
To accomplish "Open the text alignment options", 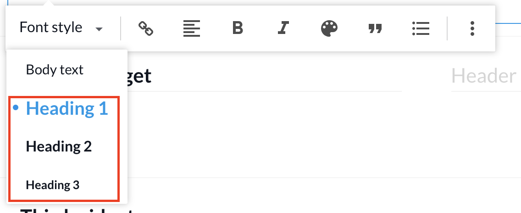I will click(191, 29).
